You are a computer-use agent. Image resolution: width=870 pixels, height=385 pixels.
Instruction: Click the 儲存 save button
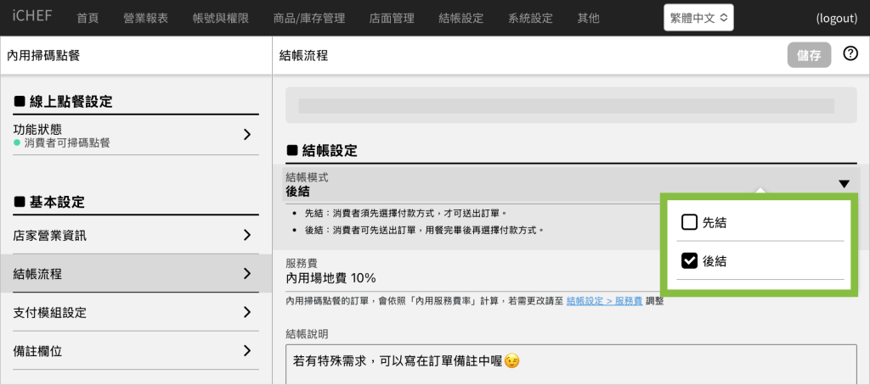[x=808, y=55]
